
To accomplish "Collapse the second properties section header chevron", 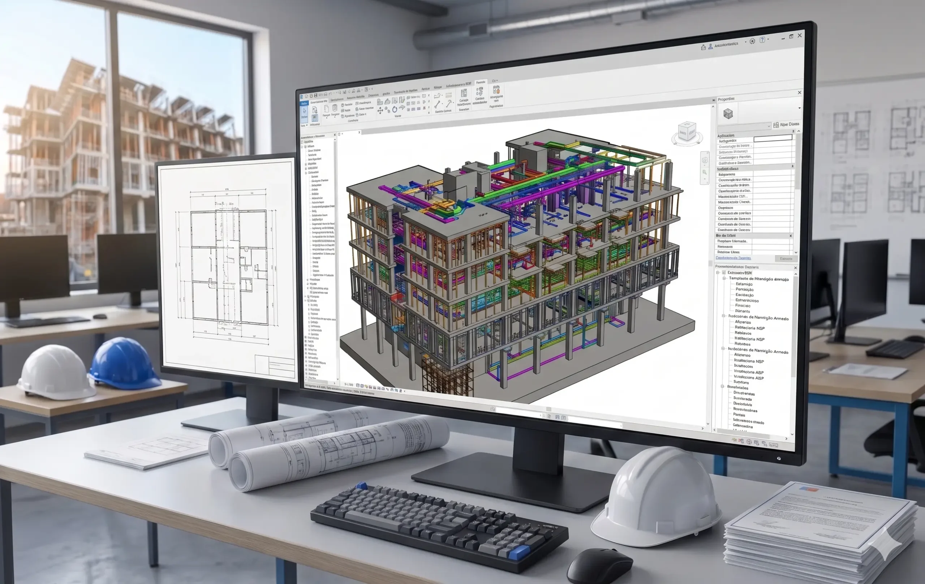I will point(793,166).
